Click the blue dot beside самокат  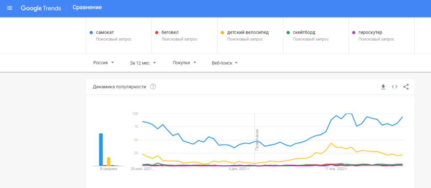(x=91, y=32)
